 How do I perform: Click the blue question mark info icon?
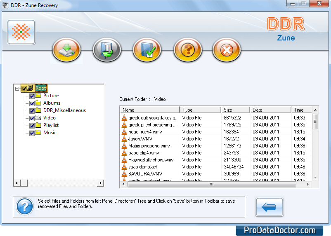click(x=24, y=206)
